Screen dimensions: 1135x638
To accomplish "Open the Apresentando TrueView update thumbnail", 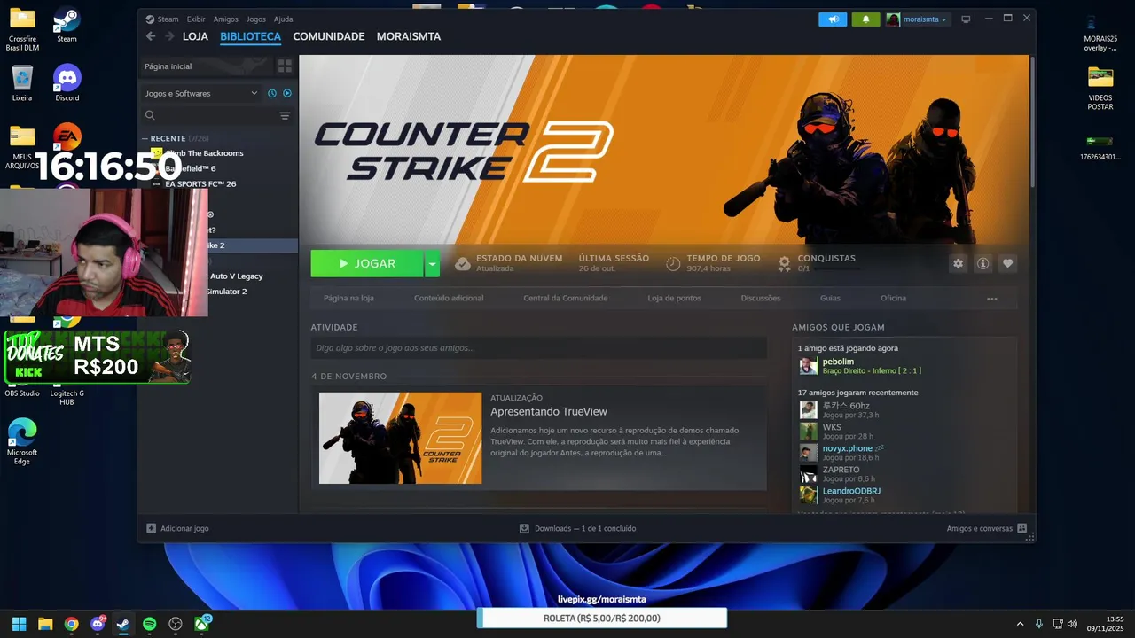I will click(x=400, y=438).
